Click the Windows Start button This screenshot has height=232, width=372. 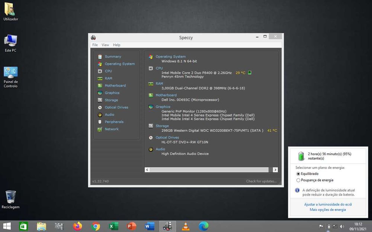click(7, 226)
